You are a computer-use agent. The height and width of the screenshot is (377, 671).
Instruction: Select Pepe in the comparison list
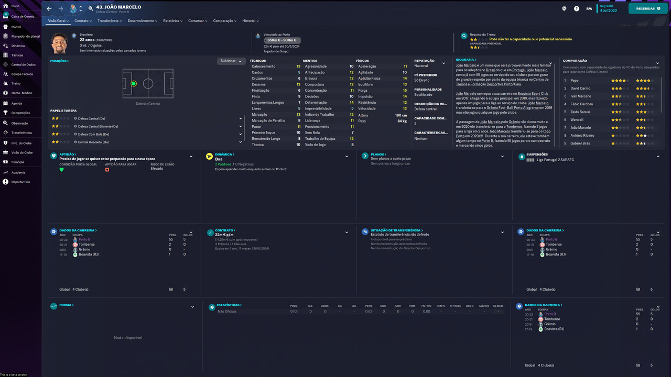tap(610, 81)
